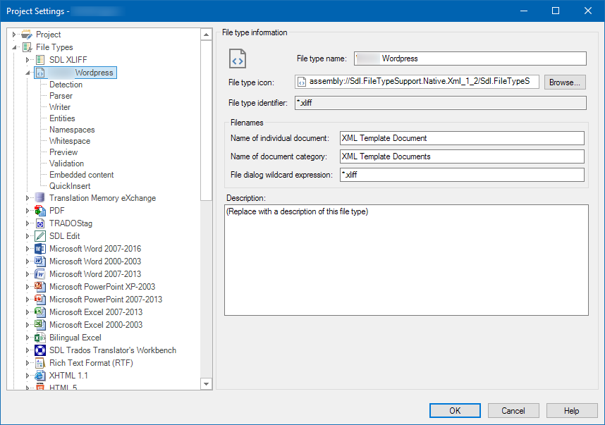Viewport: 605px width, 425px height.
Task: Click the Microsoft Word 2007-2016 icon
Action: point(39,249)
